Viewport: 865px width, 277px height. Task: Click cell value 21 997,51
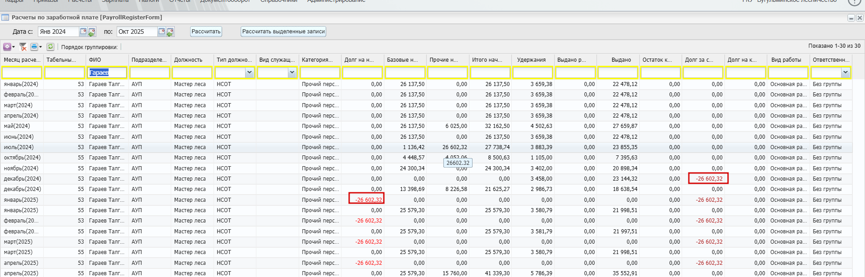click(625, 232)
